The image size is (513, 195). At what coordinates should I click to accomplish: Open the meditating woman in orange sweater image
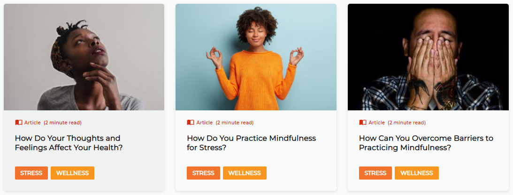pyautogui.click(x=256, y=57)
